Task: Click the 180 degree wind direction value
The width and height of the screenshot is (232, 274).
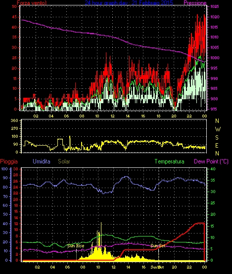Action: pos(14,136)
